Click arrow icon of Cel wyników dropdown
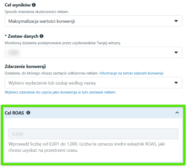The width and height of the screenshot is (187, 167). coord(176,21)
